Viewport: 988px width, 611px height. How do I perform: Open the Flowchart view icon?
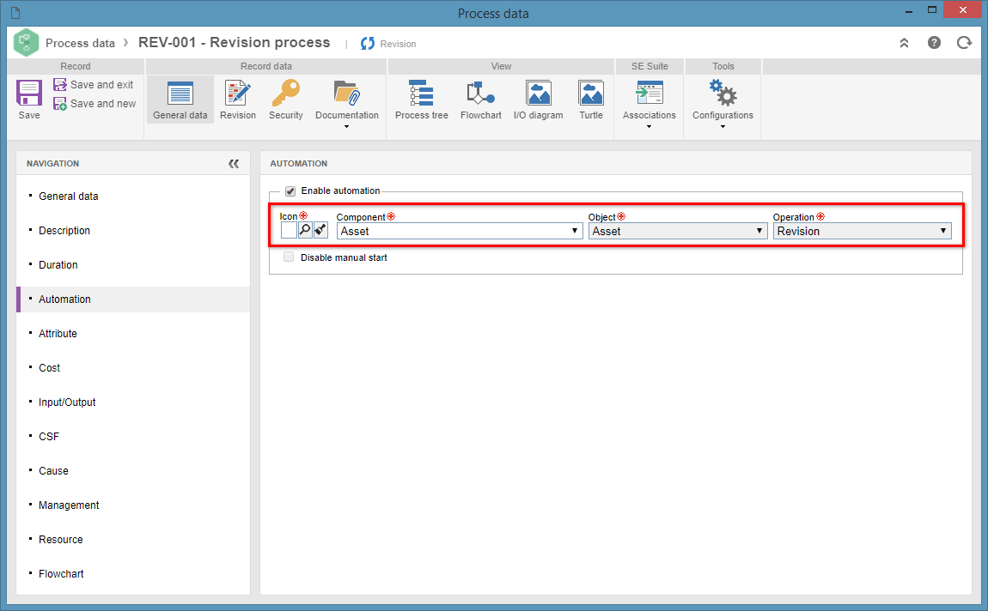pos(481,100)
